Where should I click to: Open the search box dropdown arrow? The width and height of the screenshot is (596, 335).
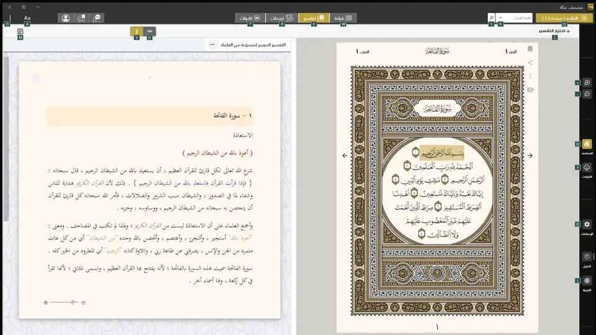(500, 19)
